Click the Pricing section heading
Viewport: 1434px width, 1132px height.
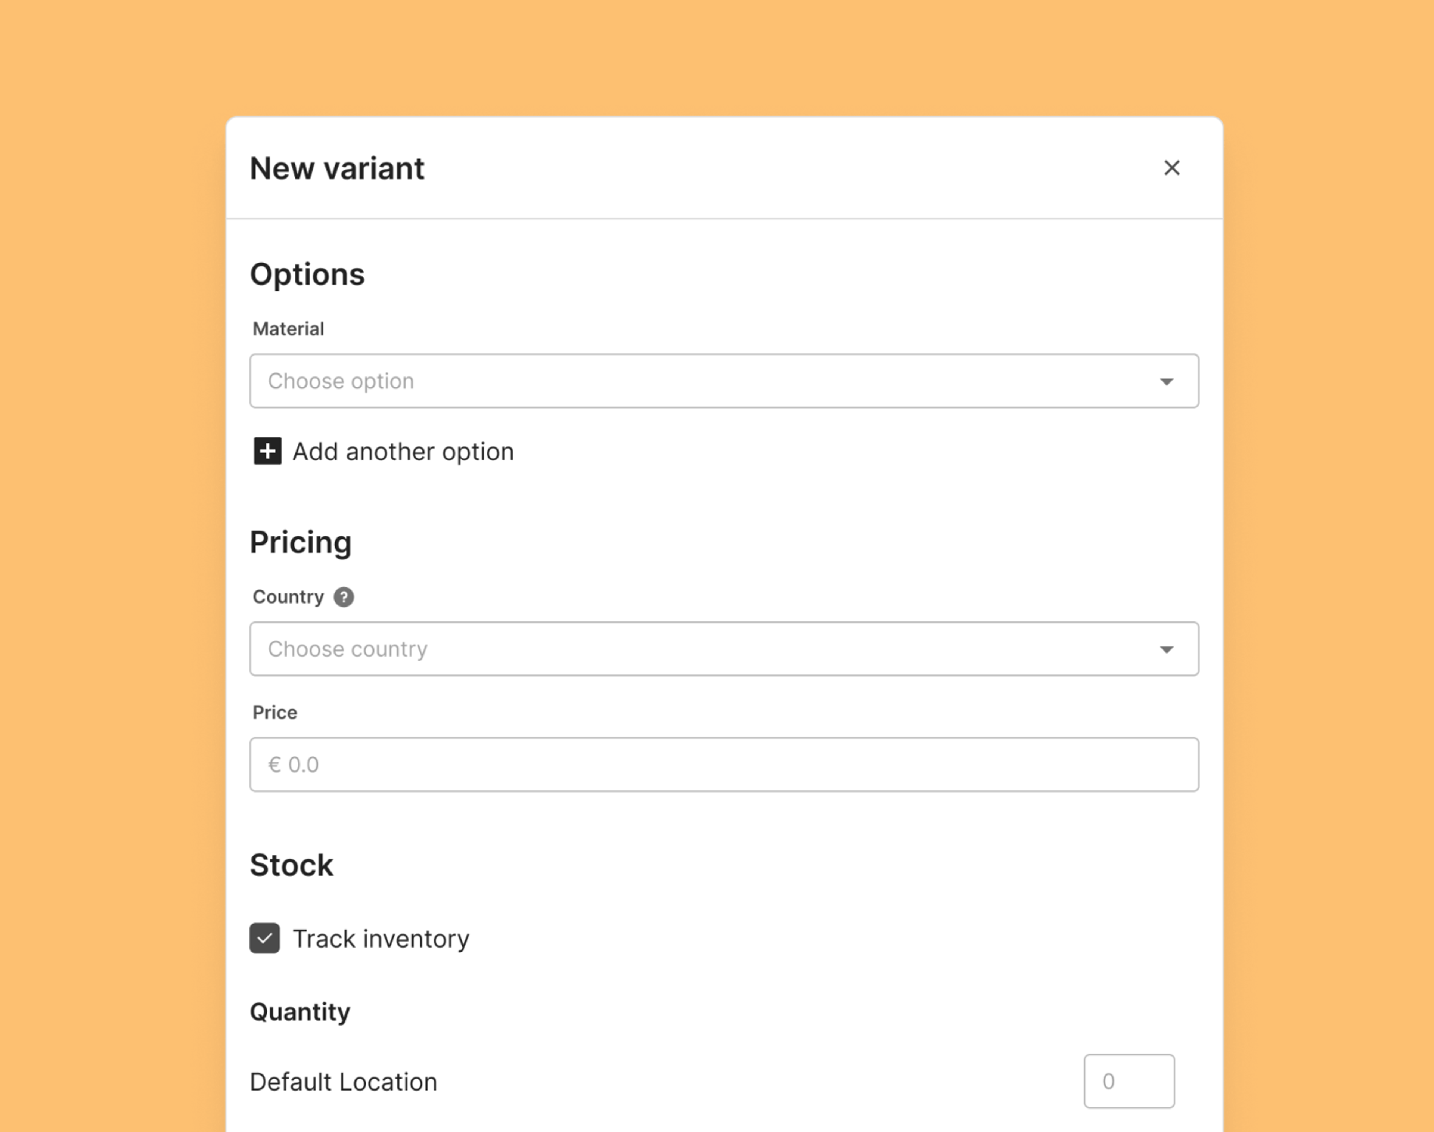pos(300,542)
